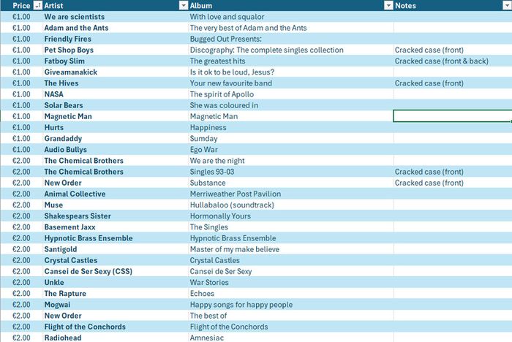The image size is (512, 342).
Task: Click the selected empty Notes cell for Magnetic Man
Action: 453,116
